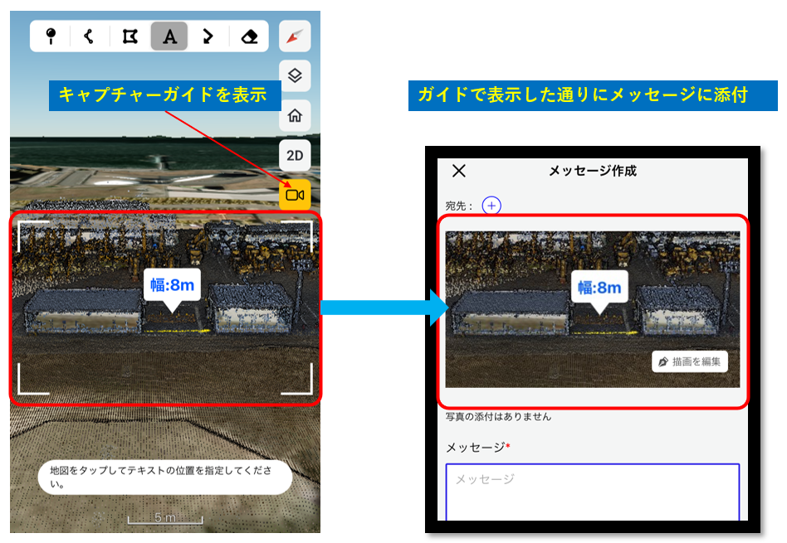The image size is (787, 543).
Task: Close the メッセージ作成 screen
Action: [x=459, y=171]
